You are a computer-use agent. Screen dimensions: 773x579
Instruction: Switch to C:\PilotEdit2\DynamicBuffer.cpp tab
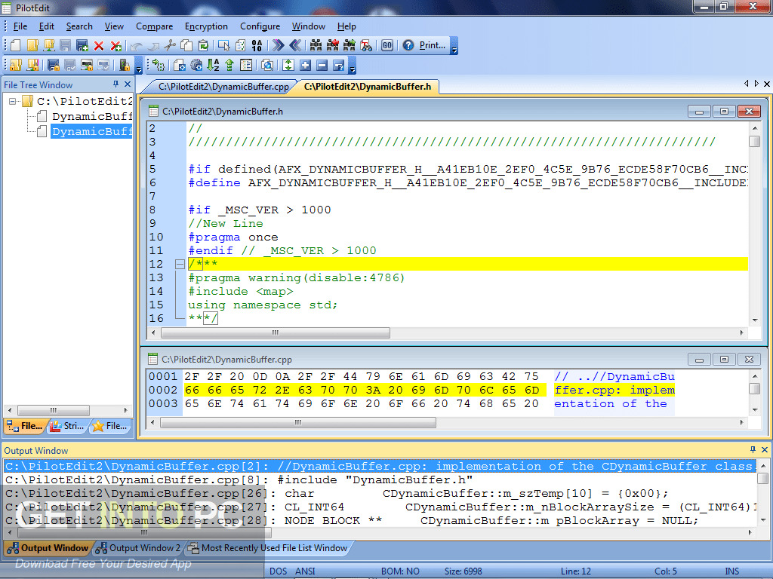pyautogui.click(x=223, y=87)
